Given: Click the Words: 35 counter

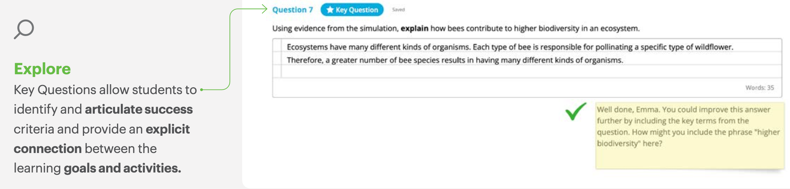Looking at the screenshot, I should [x=759, y=88].
